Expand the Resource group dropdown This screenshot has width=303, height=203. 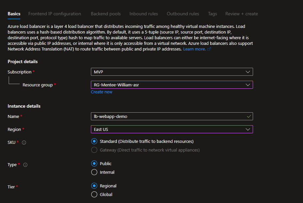[x=171, y=85]
